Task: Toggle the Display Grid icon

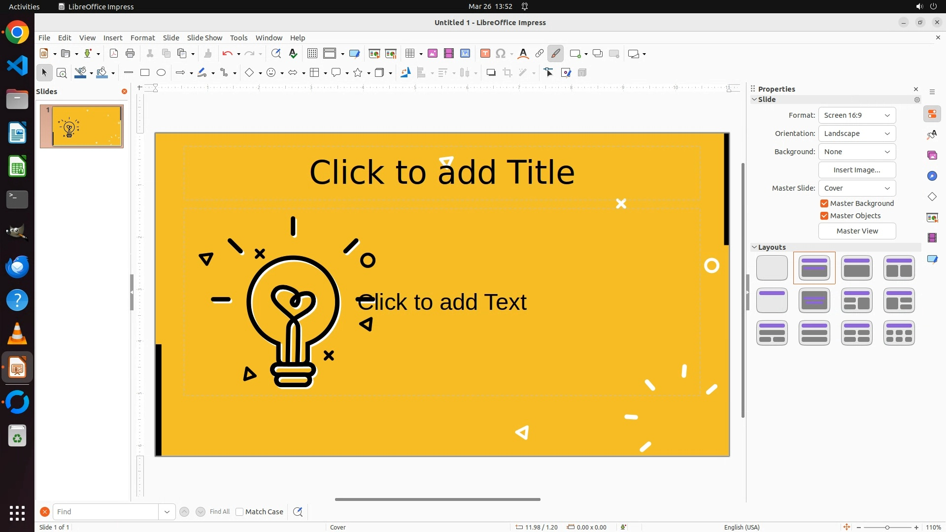Action: pos(312,54)
